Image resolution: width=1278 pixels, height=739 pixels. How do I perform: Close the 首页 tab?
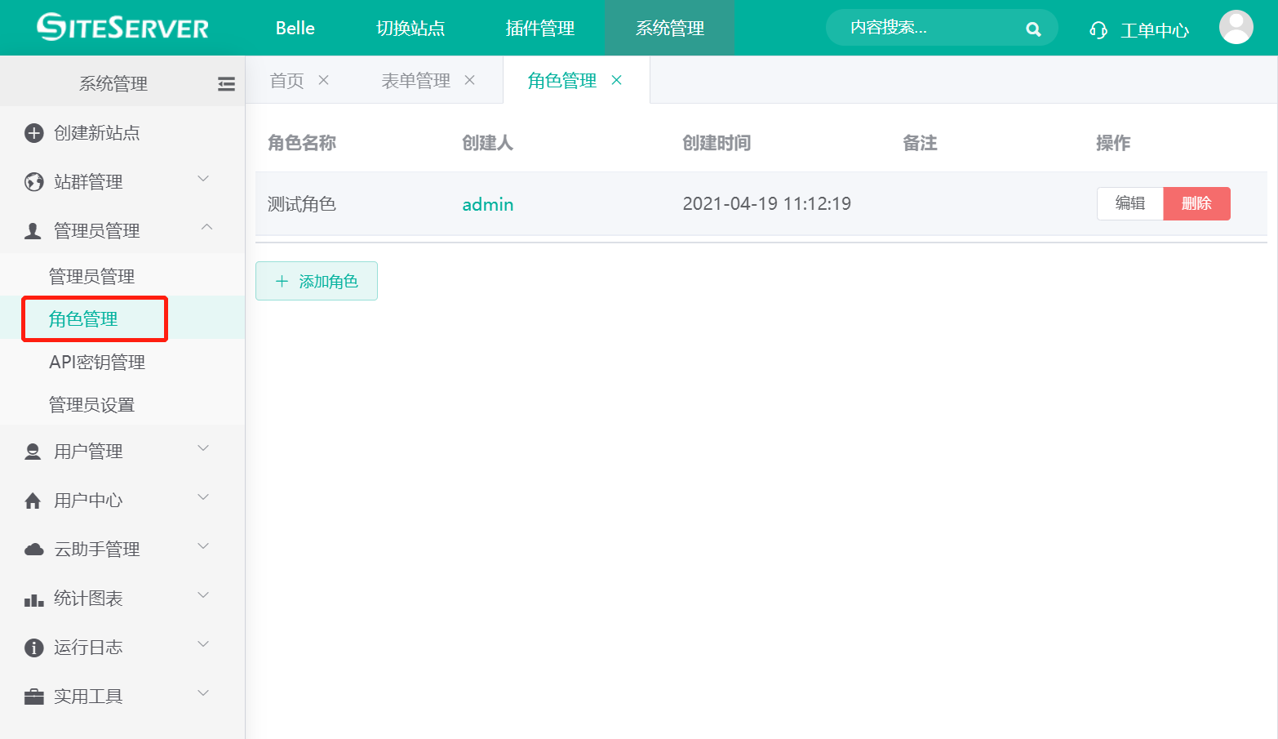323,80
